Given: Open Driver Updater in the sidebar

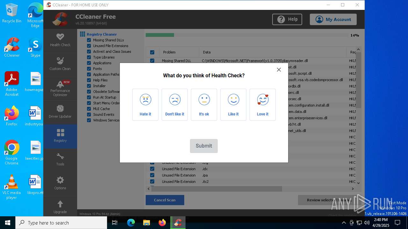Looking at the screenshot, I should (60, 112).
